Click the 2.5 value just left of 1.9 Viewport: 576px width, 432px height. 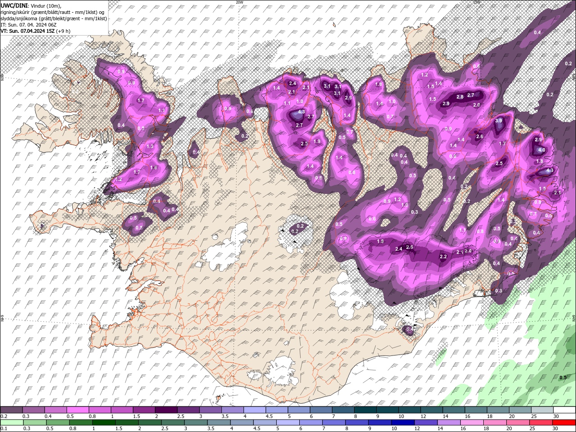[304, 144]
